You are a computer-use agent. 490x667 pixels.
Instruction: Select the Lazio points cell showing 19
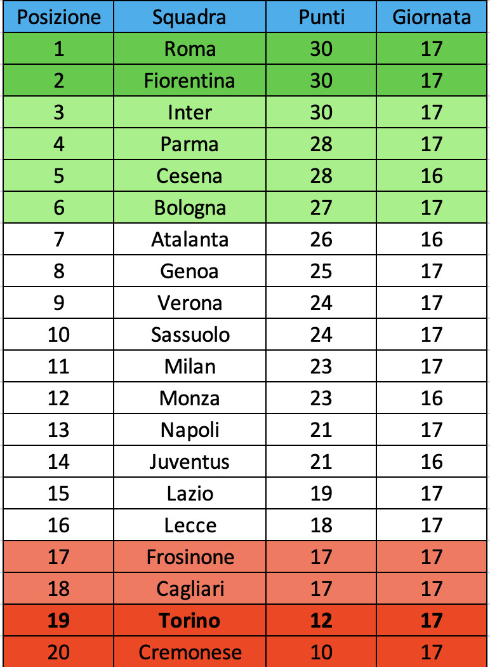[321, 494]
